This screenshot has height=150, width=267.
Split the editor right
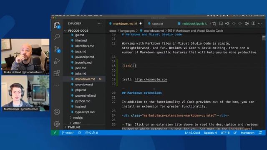pos(253,23)
